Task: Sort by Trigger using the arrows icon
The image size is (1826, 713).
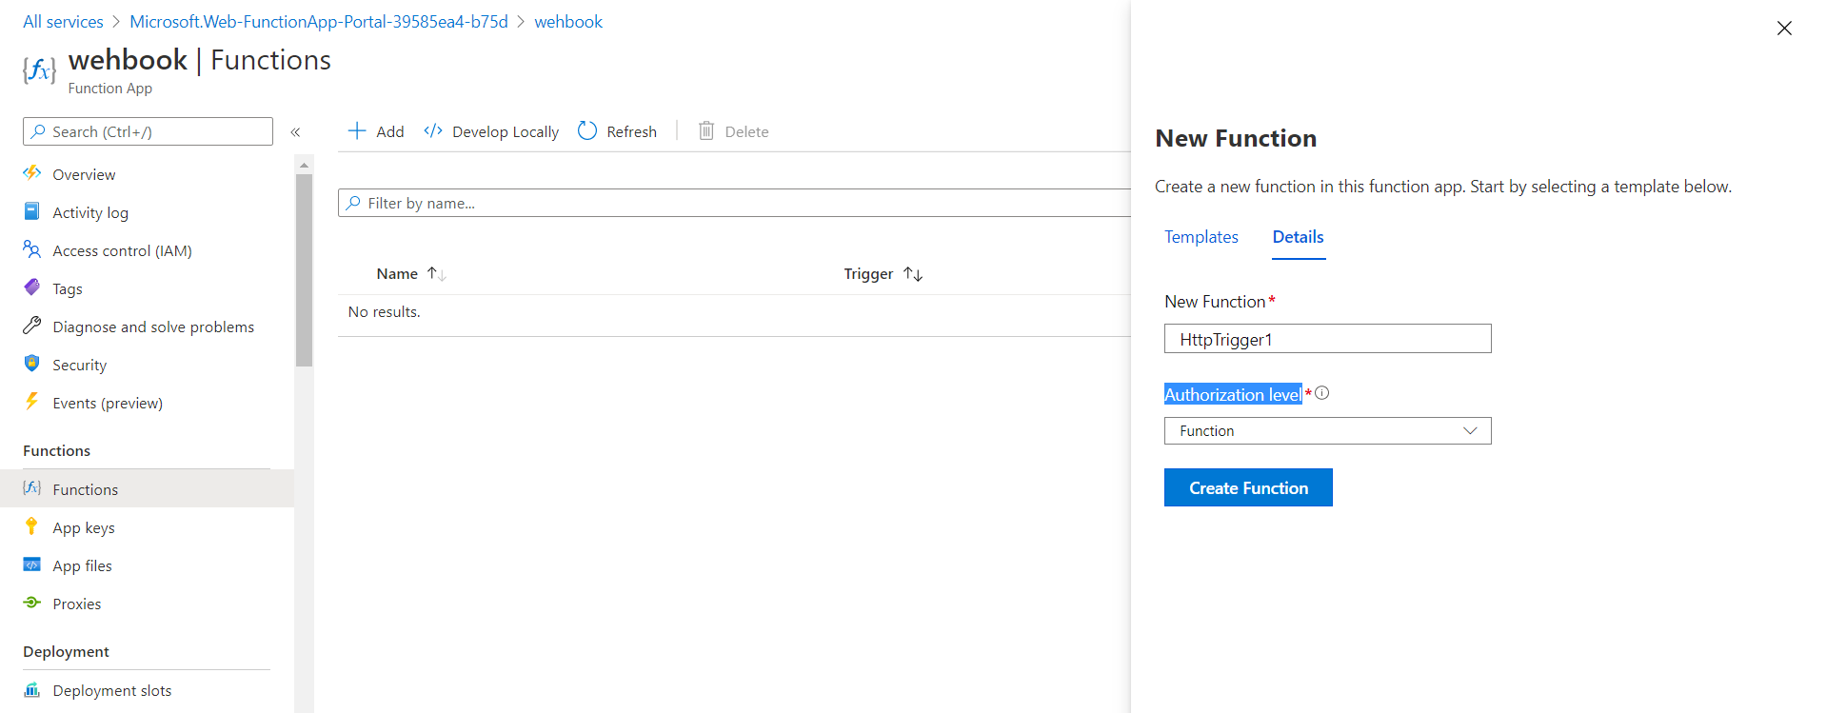Action: click(x=913, y=274)
